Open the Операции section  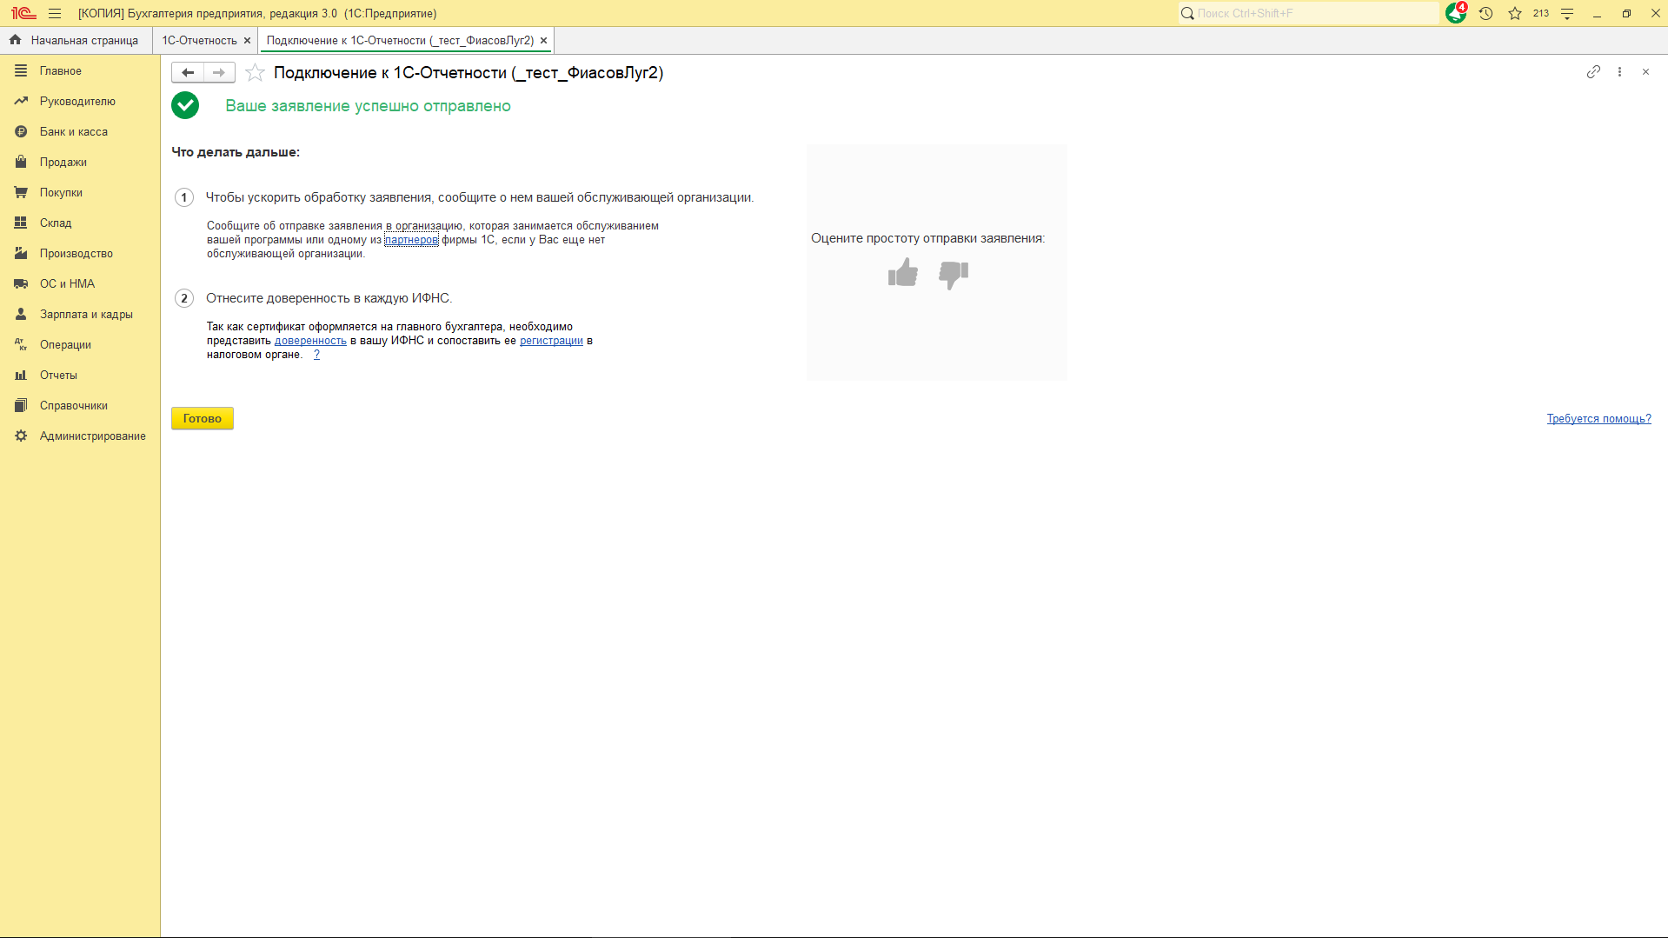click(80, 345)
